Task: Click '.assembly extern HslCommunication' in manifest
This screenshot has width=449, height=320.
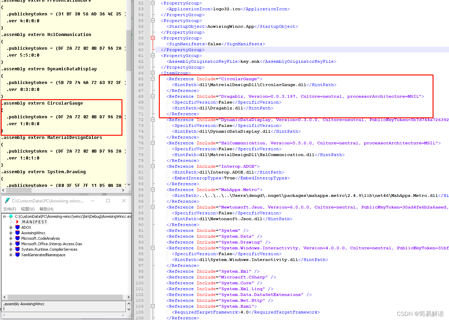Action: [x=46, y=35]
